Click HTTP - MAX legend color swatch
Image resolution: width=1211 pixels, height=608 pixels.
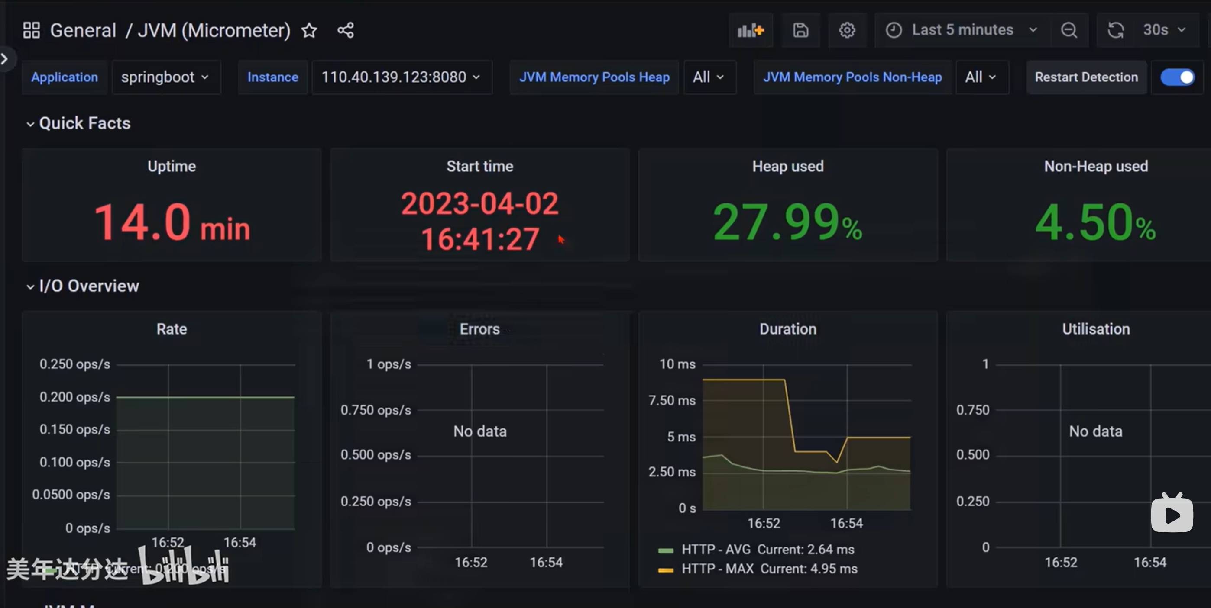tap(665, 570)
